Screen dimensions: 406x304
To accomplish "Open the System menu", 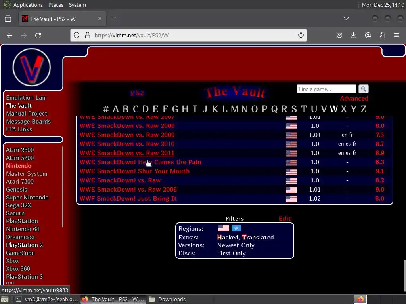I will click(x=77, y=5).
